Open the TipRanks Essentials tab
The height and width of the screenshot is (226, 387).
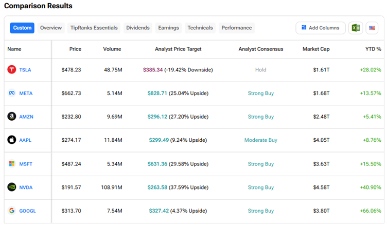click(x=93, y=28)
